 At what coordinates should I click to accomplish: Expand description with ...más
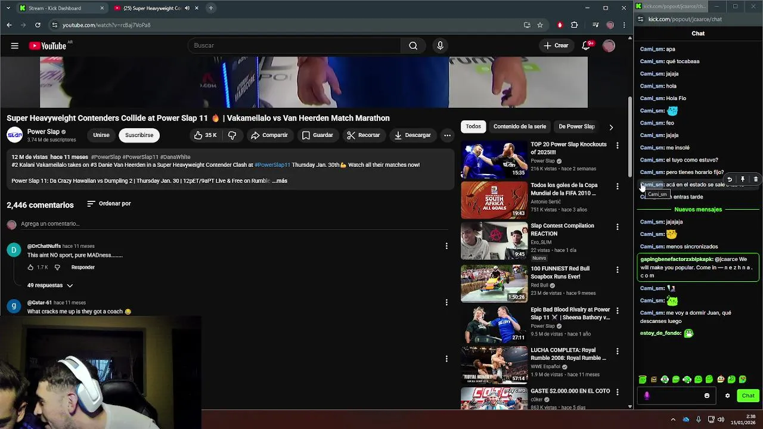pos(280,181)
